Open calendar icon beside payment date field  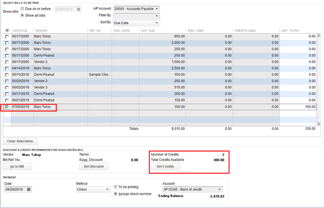[29, 189]
